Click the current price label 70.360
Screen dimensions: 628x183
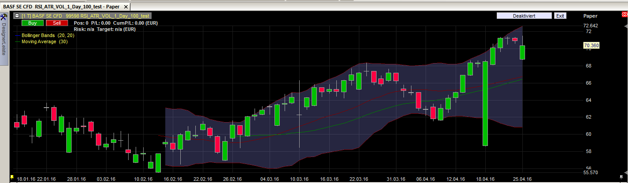pos(591,45)
